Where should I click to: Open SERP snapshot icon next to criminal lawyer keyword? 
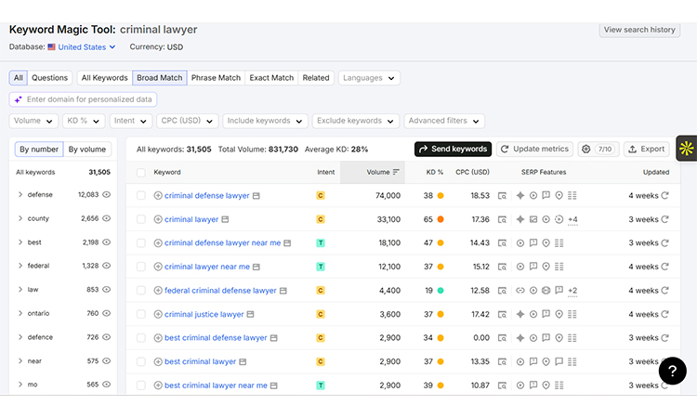coord(226,219)
